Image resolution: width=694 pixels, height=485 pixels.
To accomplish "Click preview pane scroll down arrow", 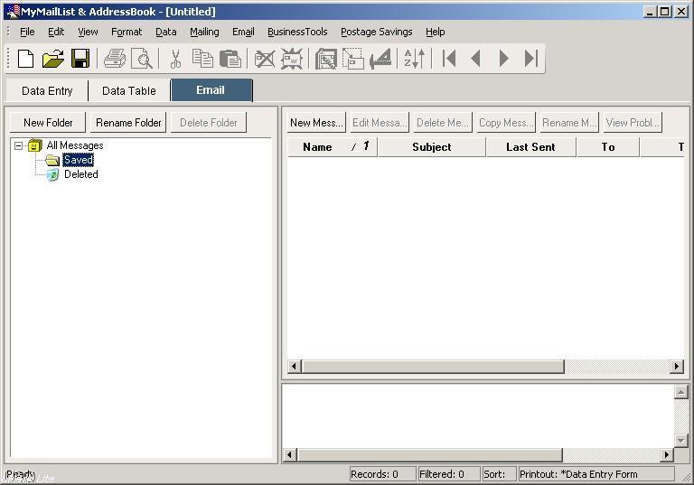I will click(680, 441).
